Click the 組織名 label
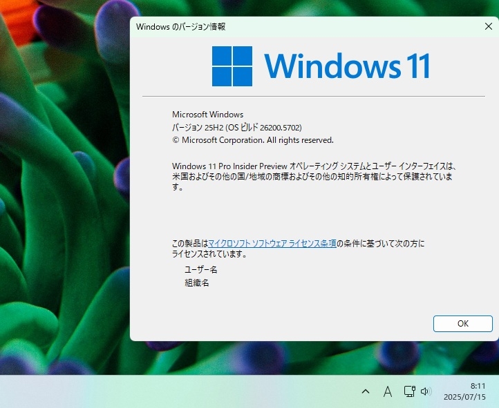This screenshot has height=408, width=499. [x=197, y=283]
